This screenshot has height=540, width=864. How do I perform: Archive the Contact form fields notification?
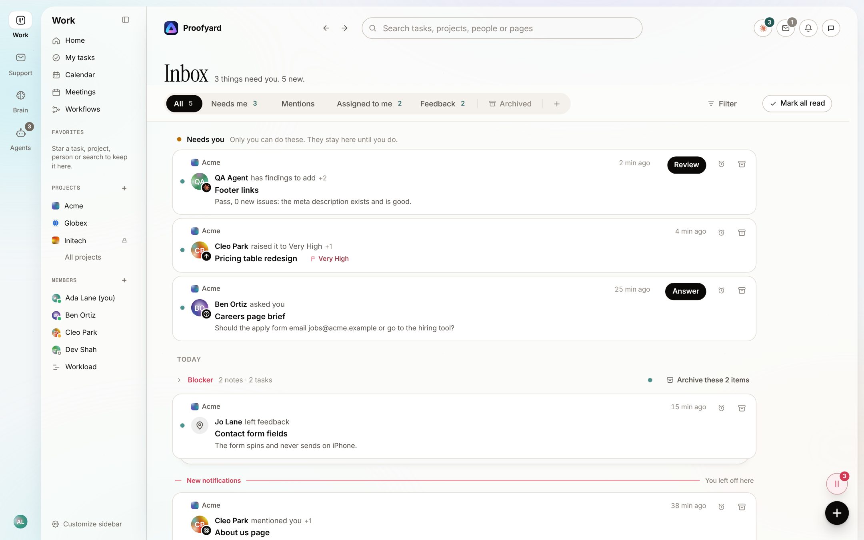(742, 408)
